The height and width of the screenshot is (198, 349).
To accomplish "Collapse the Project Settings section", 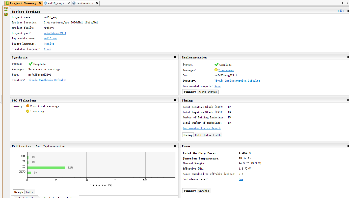I will [x=348, y=11].
